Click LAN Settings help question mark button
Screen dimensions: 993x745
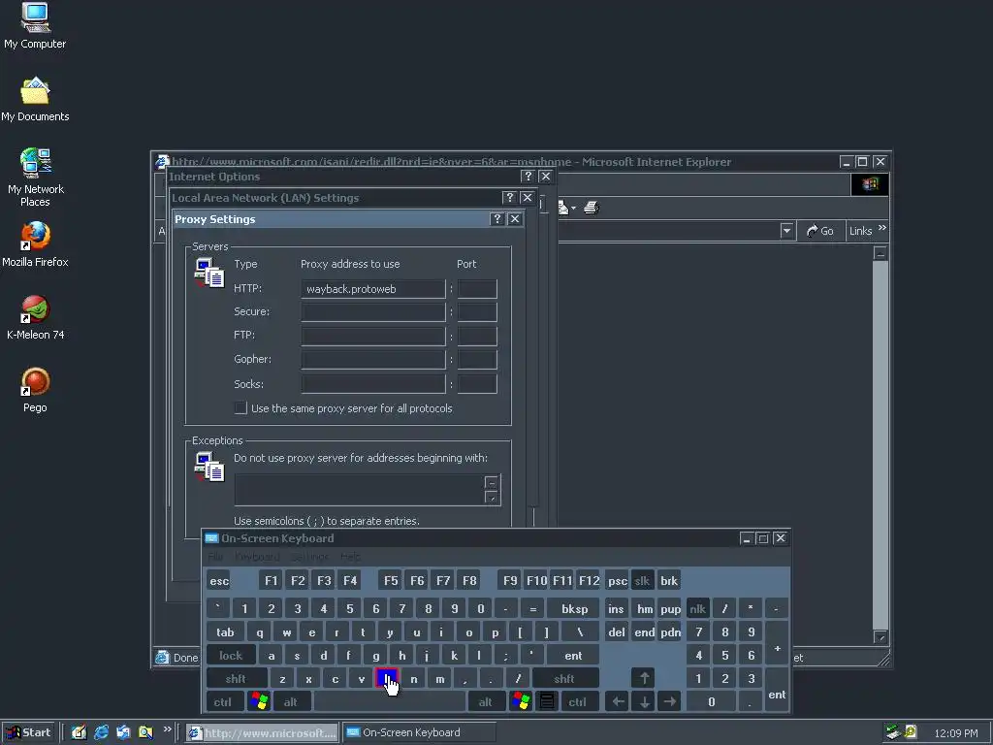tap(509, 197)
